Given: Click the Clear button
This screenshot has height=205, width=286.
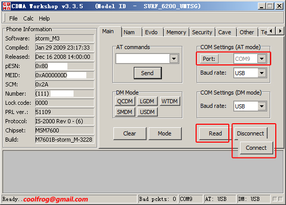Looking at the screenshot, I should pyautogui.click(x=130, y=133).
